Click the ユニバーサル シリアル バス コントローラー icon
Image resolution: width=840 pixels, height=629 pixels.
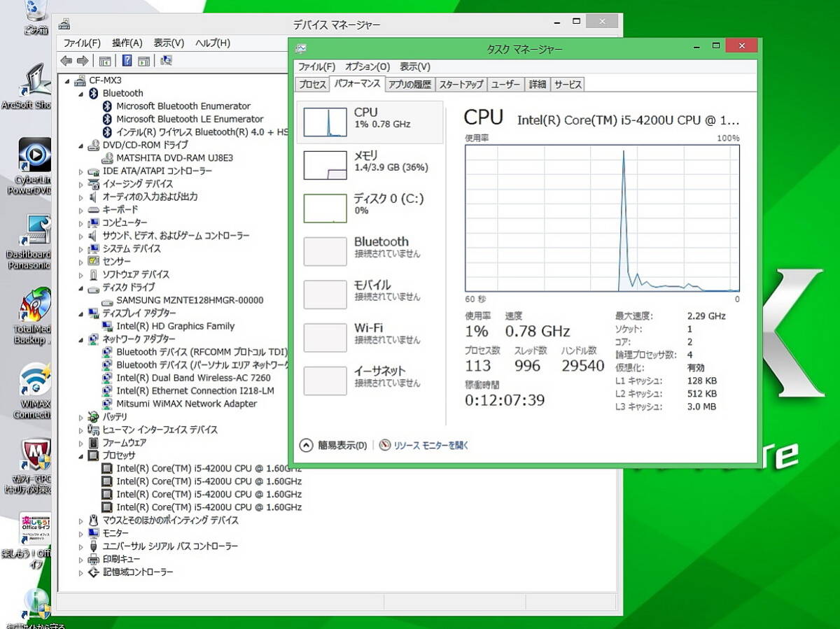(94, 546)
